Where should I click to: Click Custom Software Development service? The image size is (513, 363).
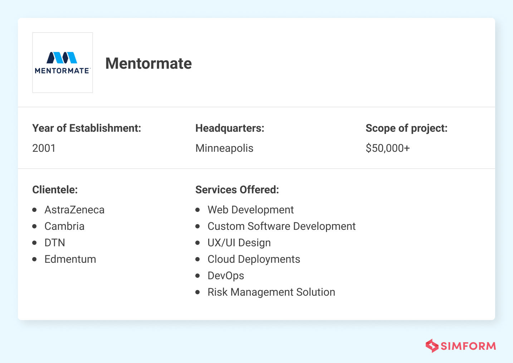[x=282, y=226]
